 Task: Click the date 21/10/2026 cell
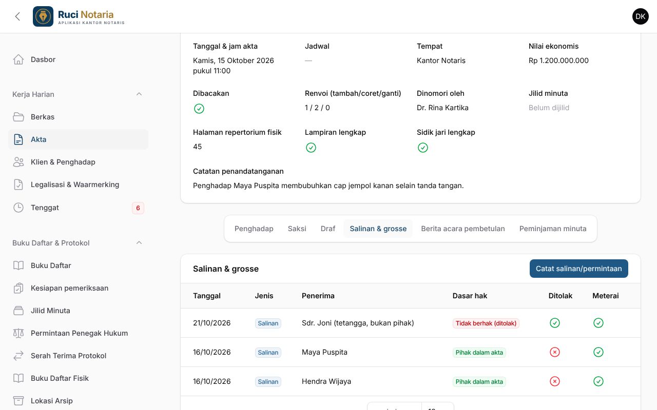click(212, 323)
